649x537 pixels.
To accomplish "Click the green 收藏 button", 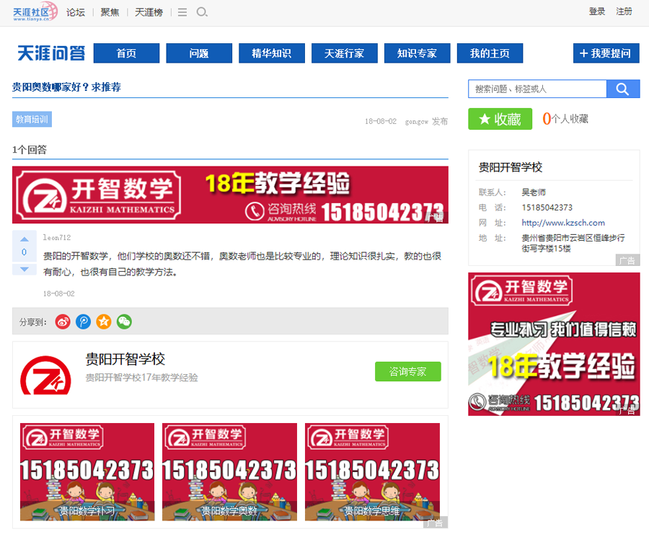I will [x=500, y=119].
